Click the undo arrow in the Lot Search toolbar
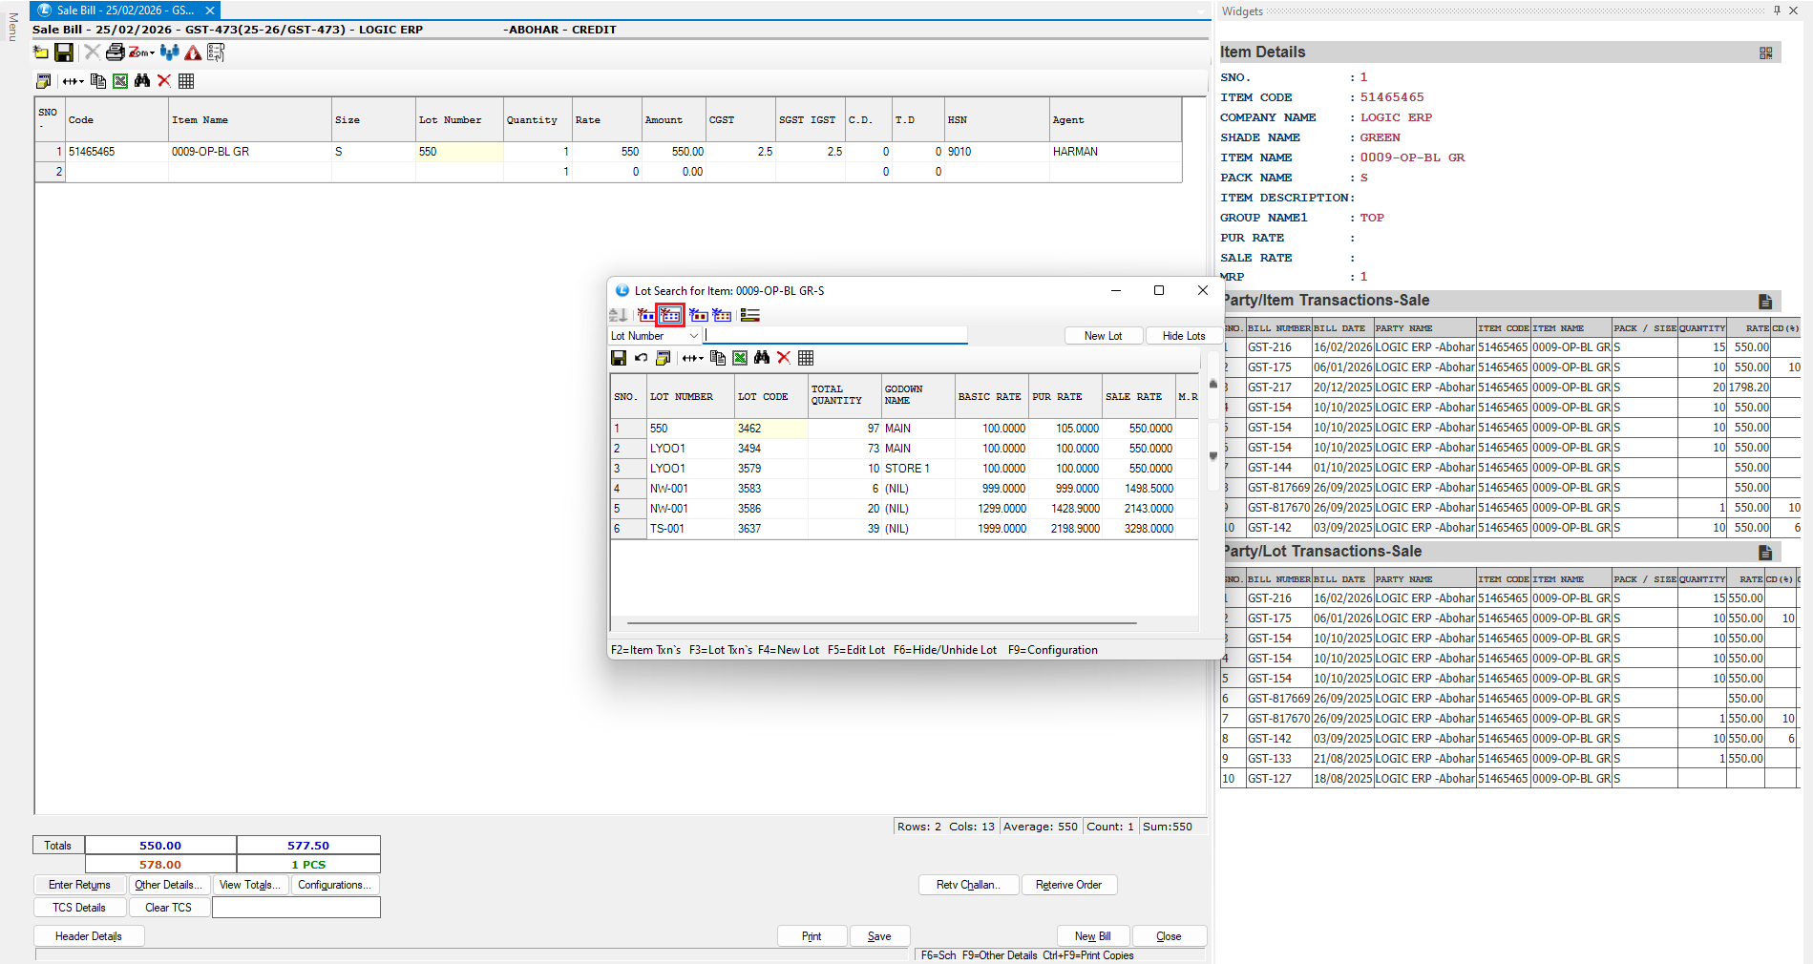 pos(641,358)
